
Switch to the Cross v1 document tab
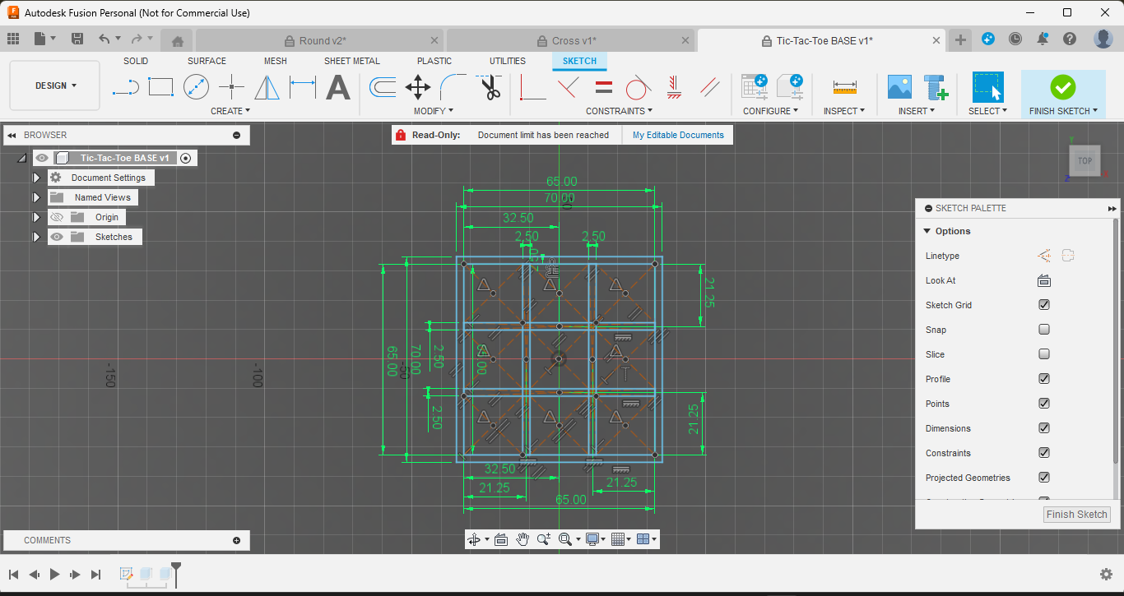click(x=570, y=40)
